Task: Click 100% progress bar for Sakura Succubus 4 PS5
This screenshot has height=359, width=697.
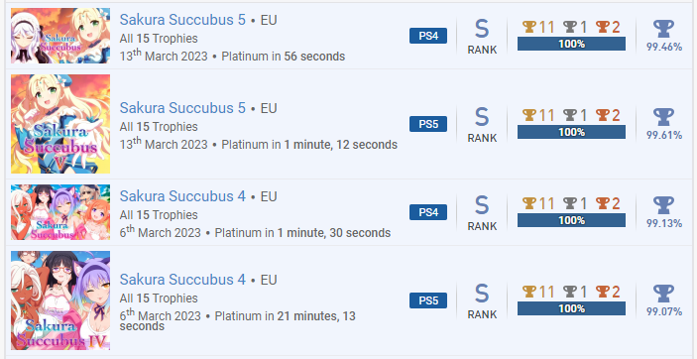Action: pos(571,308)
